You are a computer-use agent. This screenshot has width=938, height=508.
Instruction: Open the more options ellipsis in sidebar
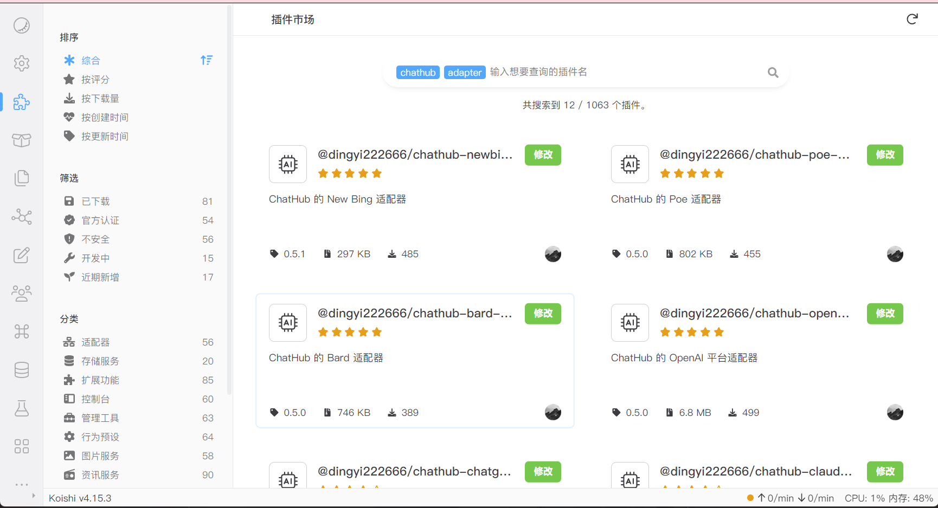tap(21, 484)
